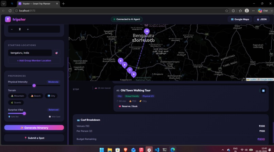Click the sidebar vertical scrollbar
Screen dimensions: 274x152
(x=68, y=101)
